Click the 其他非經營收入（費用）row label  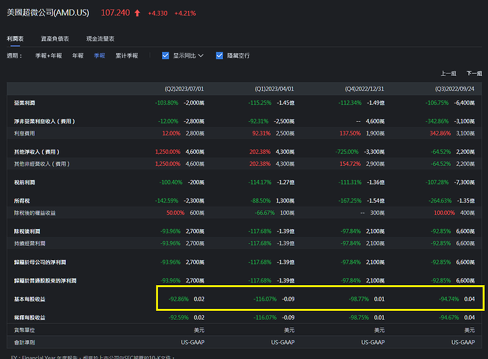[x=42, y=164]
